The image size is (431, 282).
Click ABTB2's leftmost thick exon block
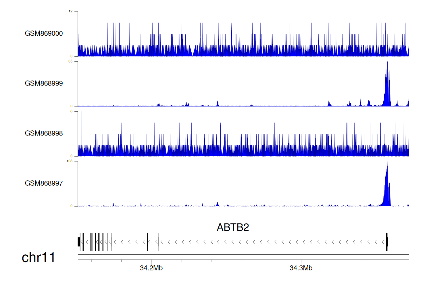[79, 242]
